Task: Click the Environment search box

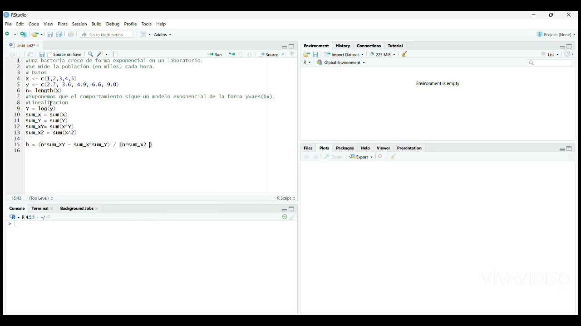Action: coord(550,63)
